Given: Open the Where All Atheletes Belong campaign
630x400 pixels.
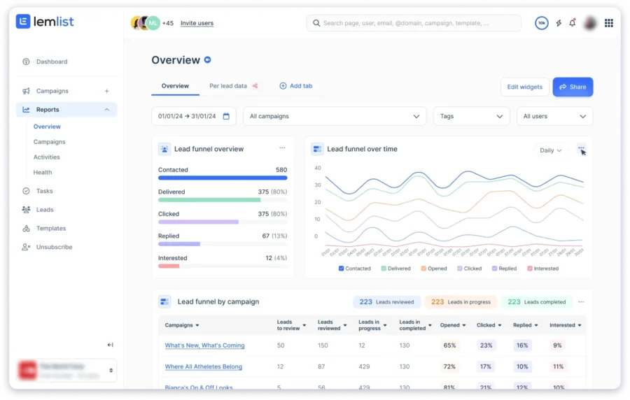Looking at the screenshot, I should [203, 366].
